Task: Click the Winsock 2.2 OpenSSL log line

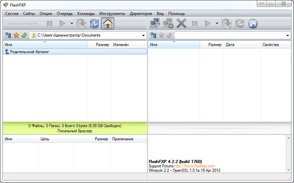Action: click(184, 170)
